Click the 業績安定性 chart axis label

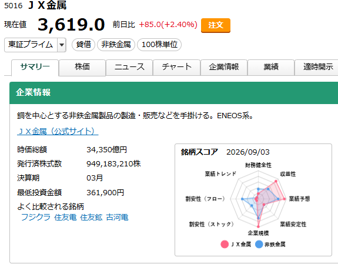pyautogui.click(x=293, y=224)
